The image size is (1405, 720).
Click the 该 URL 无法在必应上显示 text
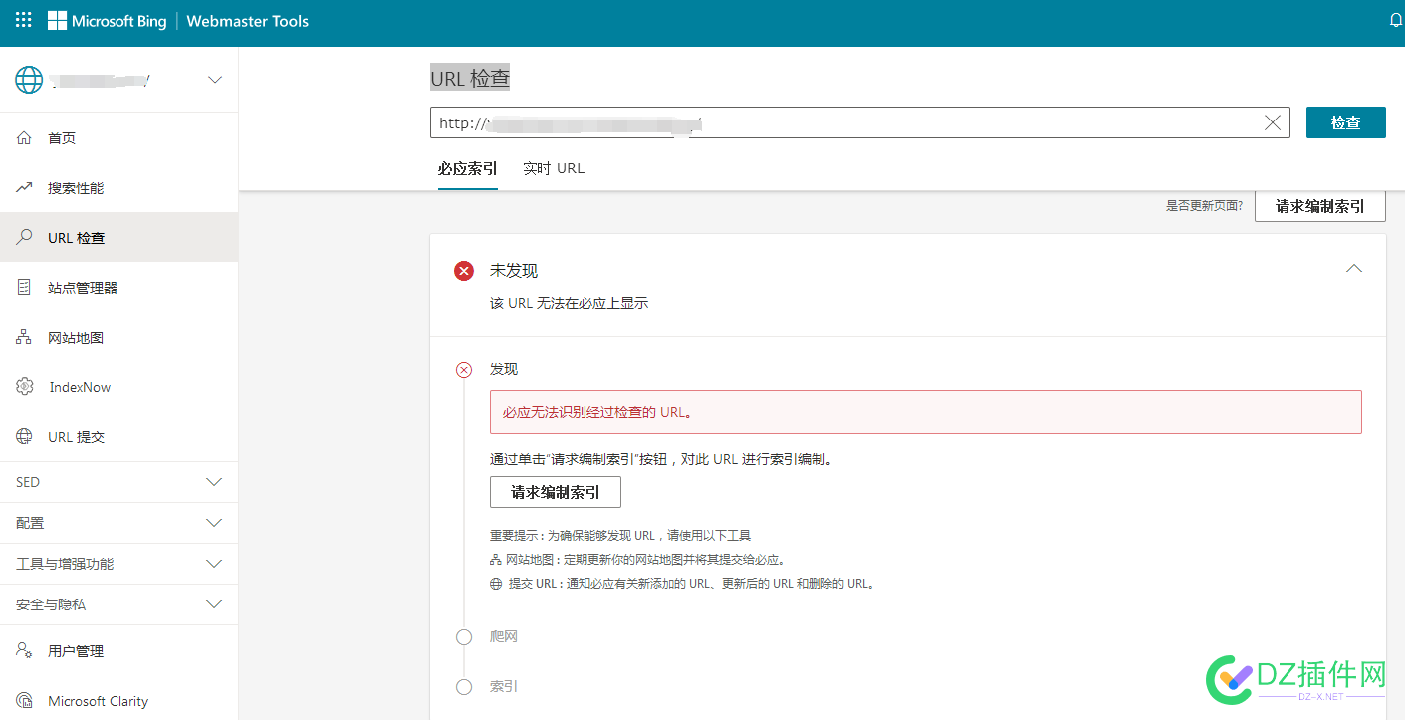tap(569, 303)
